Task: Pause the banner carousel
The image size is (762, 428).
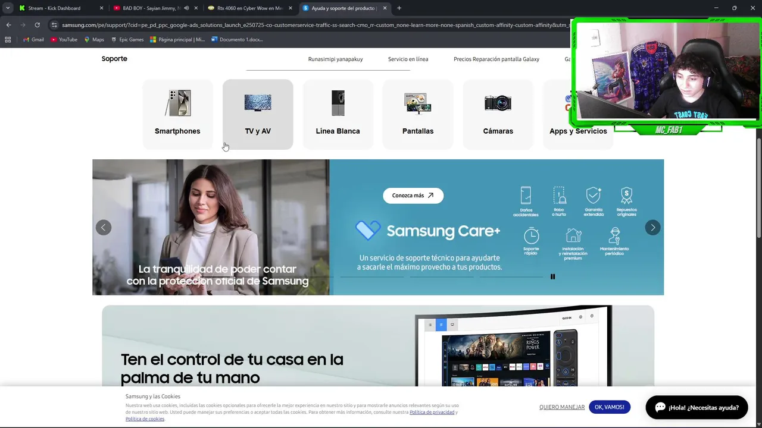Action: pyautogui.click(x=552, y=276)
